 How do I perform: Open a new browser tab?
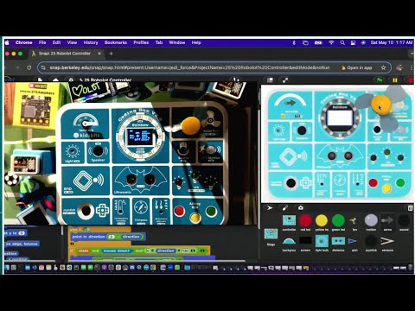click(111, 54)
